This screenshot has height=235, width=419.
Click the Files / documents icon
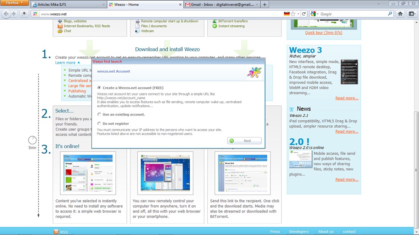point(137,26)
